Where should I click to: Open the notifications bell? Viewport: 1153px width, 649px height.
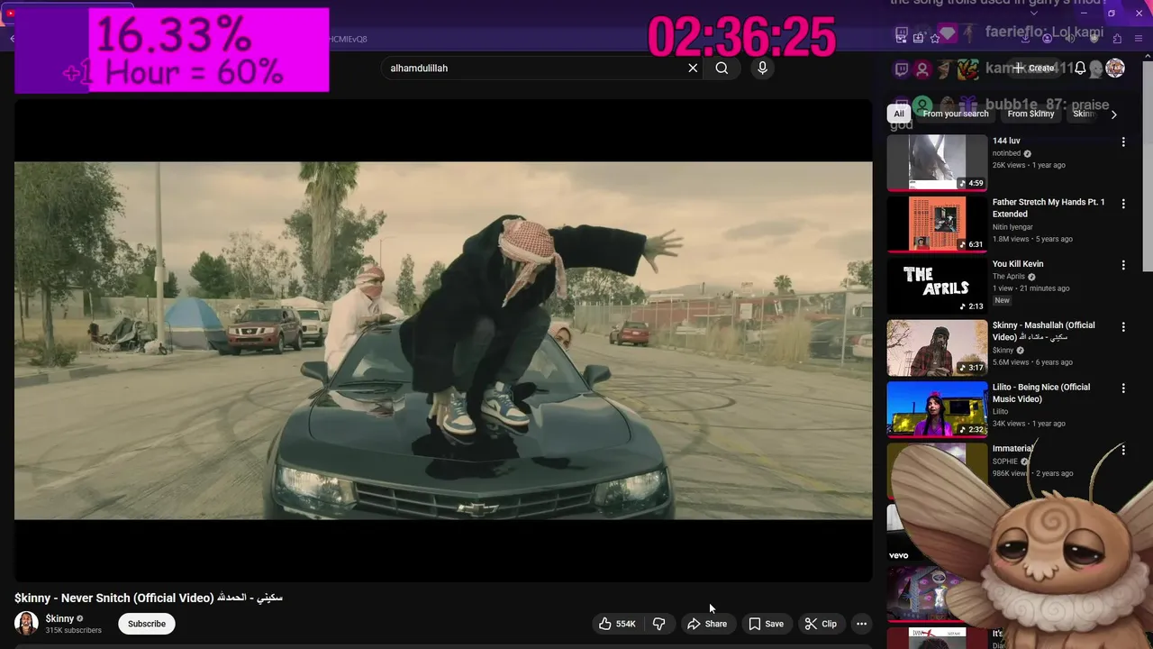1080,68
